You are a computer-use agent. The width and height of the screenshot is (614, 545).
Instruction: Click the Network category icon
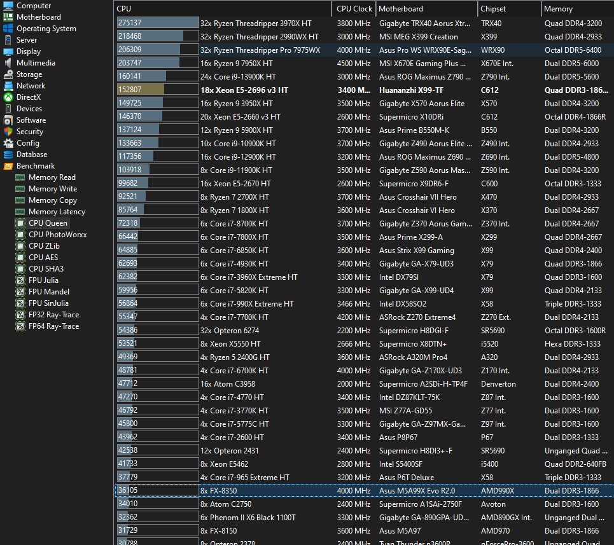(x=8, y=86)
